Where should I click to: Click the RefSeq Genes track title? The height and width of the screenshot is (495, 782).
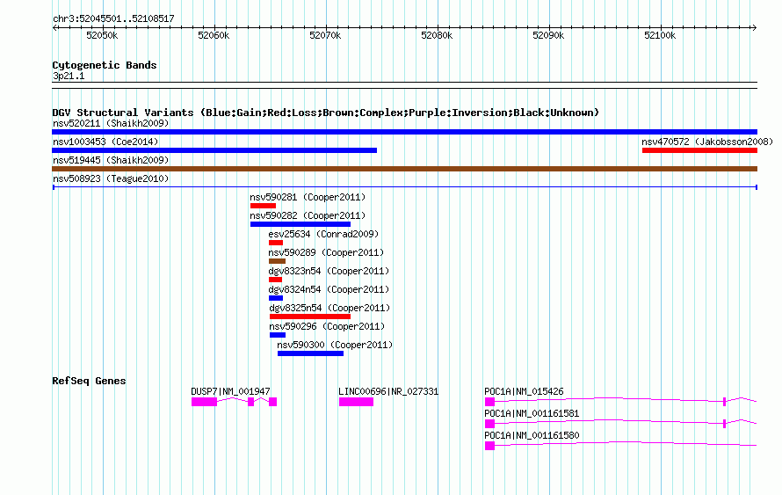pyautogui.click(x=89, y=381)
